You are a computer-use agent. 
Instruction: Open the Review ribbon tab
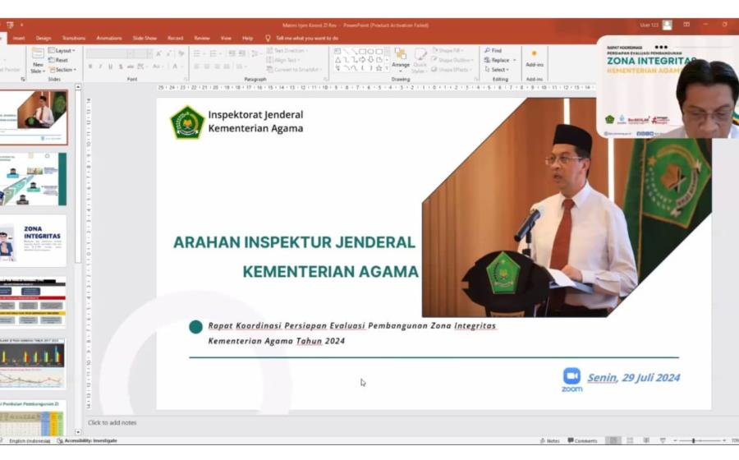(x=202, y=38)
